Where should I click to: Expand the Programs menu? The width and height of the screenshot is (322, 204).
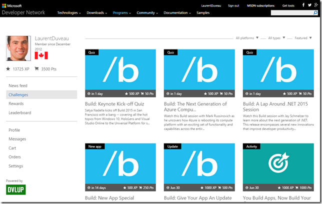pos(122,12)
